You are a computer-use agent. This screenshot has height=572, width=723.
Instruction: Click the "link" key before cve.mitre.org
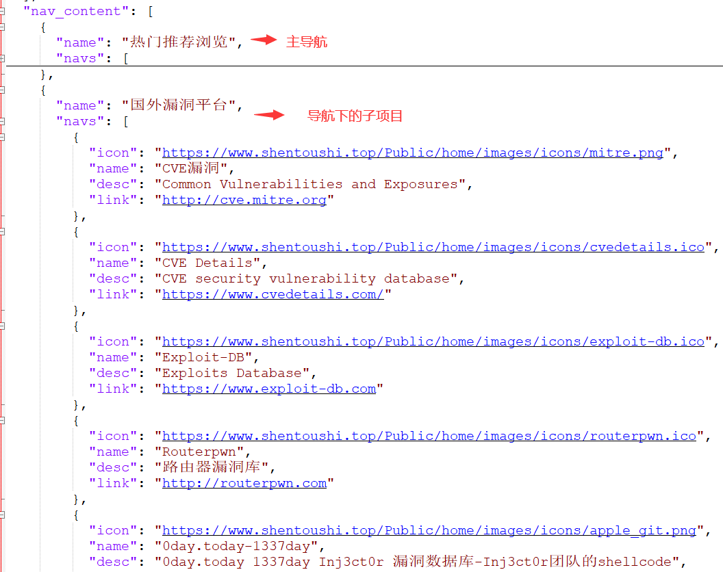(114, 200)
